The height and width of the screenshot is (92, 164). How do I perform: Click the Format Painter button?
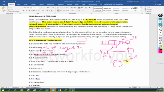pos(13,11)
